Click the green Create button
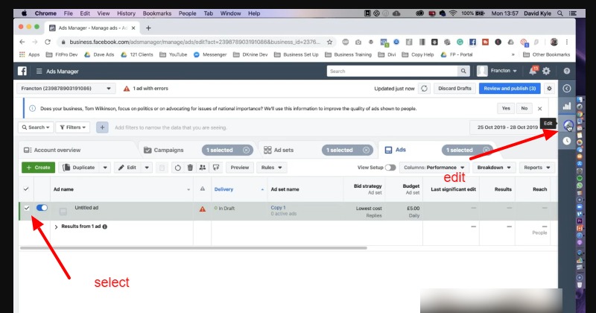 click(x=39, y=168)
